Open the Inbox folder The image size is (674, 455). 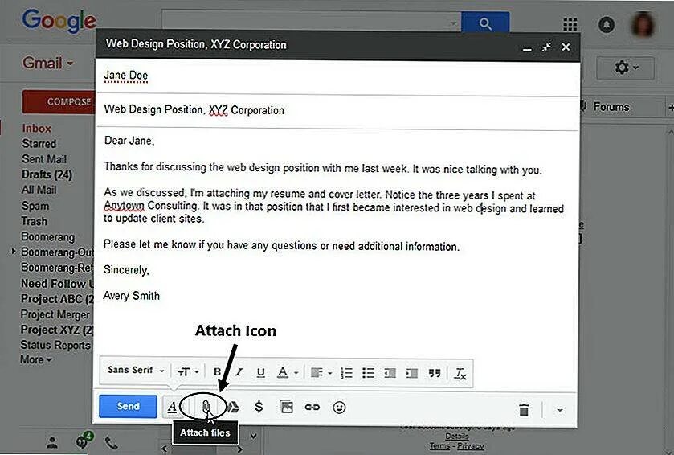pyautogui.click(x=36, y=128)
